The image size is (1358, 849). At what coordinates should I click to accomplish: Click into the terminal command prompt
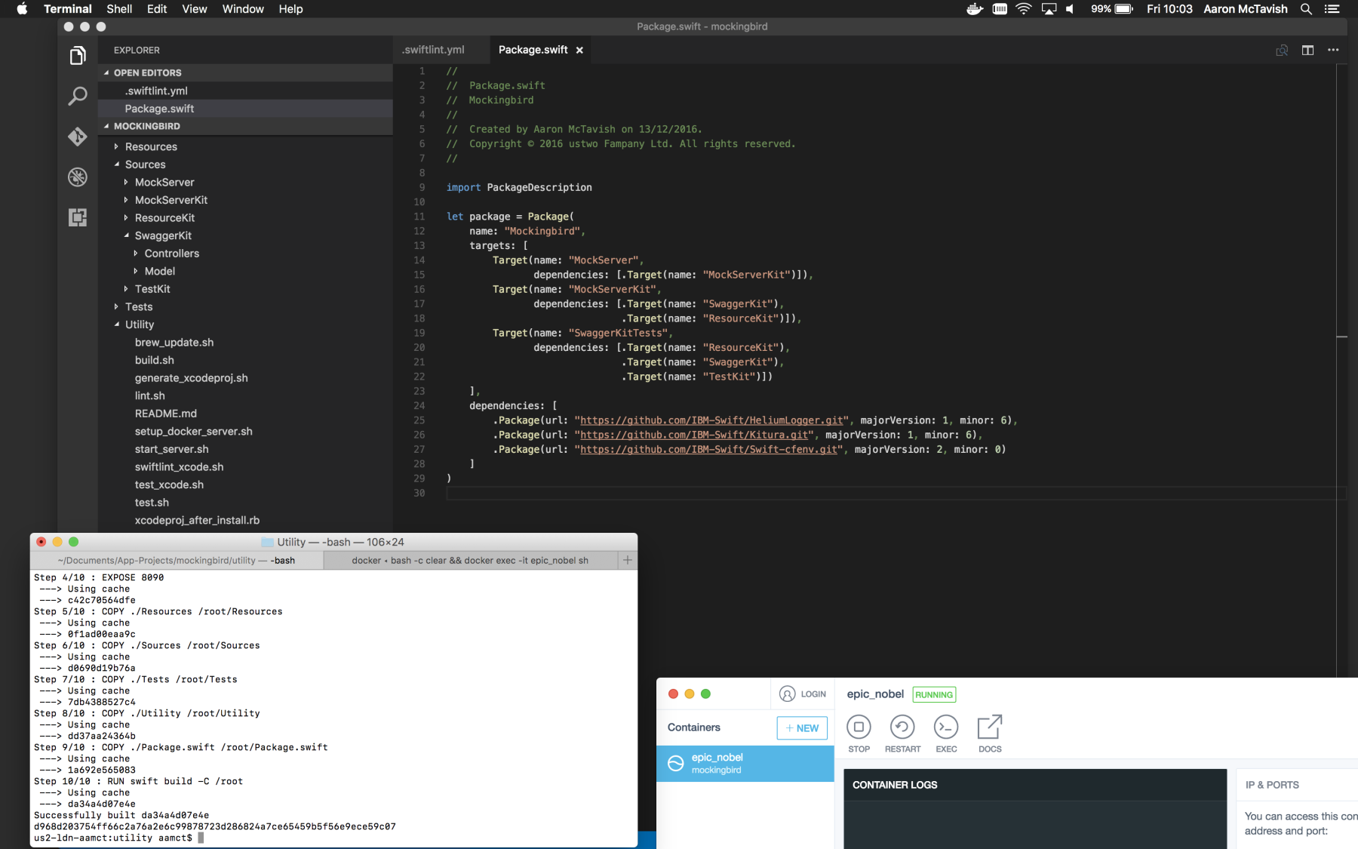pos(199,838)
